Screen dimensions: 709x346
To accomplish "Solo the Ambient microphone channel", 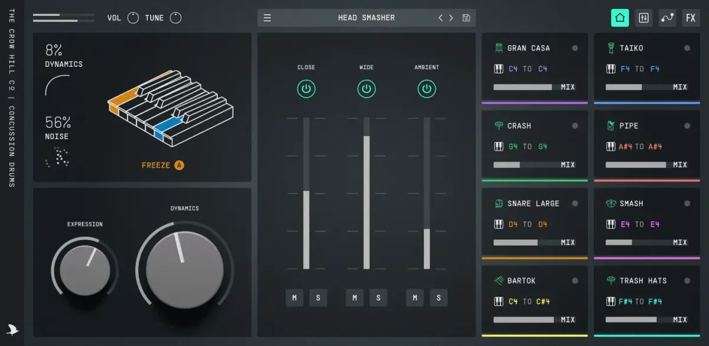I will click(438, 298).
